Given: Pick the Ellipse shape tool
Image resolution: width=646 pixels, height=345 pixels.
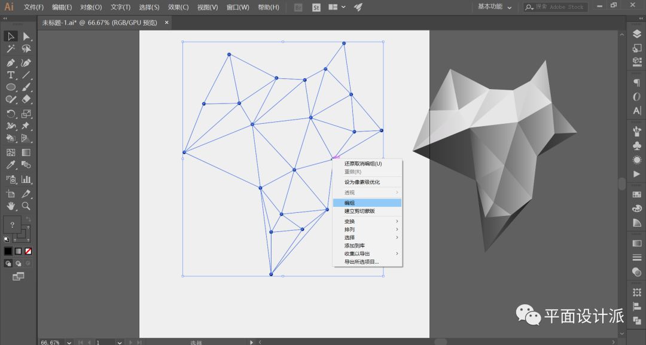Looking at the screenshot, I should [11, 87].
